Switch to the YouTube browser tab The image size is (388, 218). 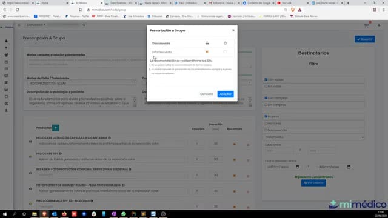point(293,3)
